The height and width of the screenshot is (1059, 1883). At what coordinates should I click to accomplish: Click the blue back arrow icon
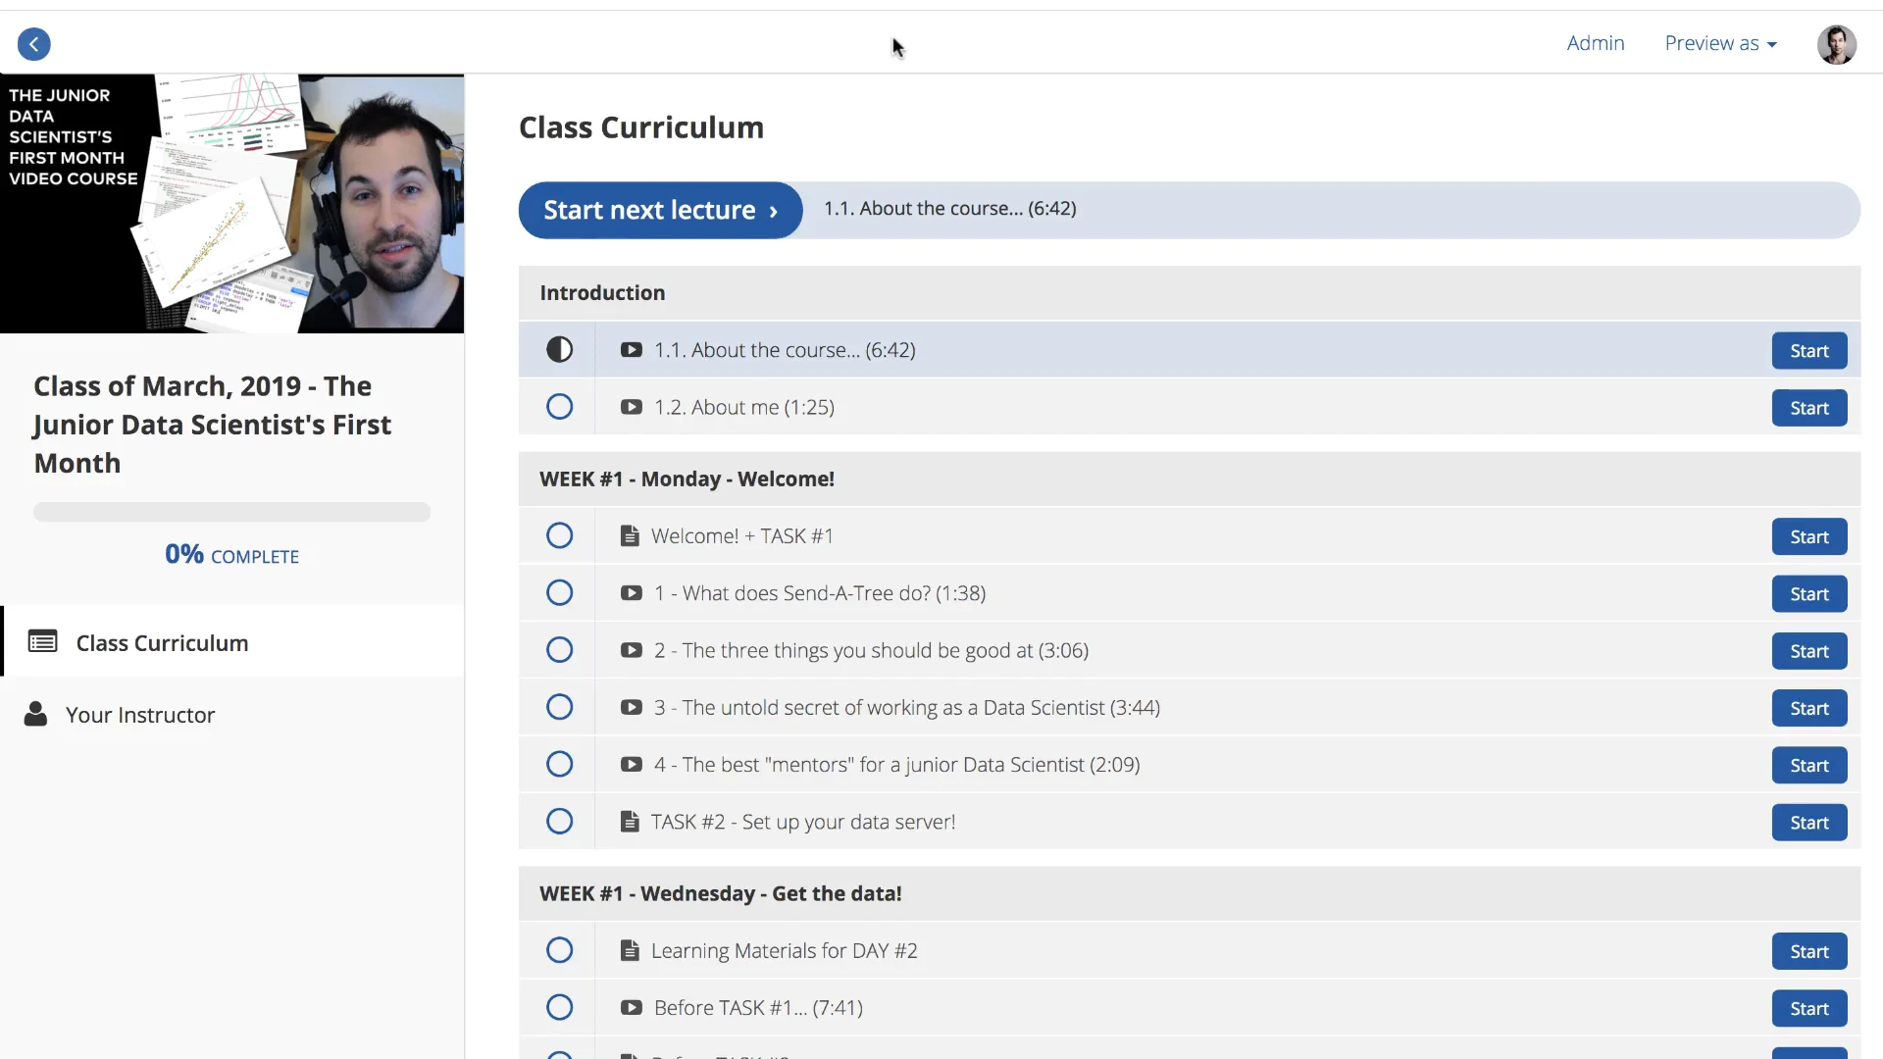(34, 44)
